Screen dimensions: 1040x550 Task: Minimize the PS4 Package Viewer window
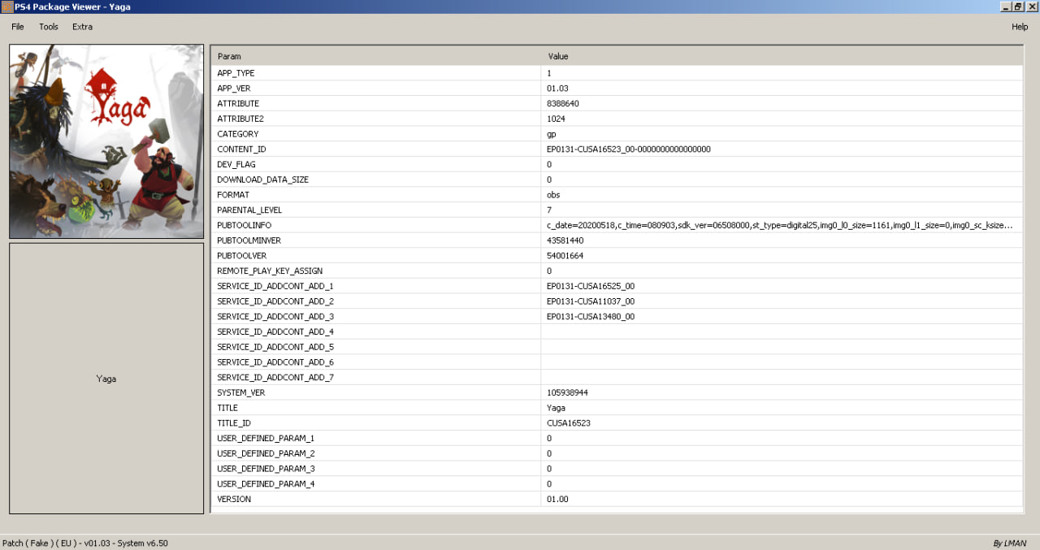pyautogui.click(x=1006, y=6)
